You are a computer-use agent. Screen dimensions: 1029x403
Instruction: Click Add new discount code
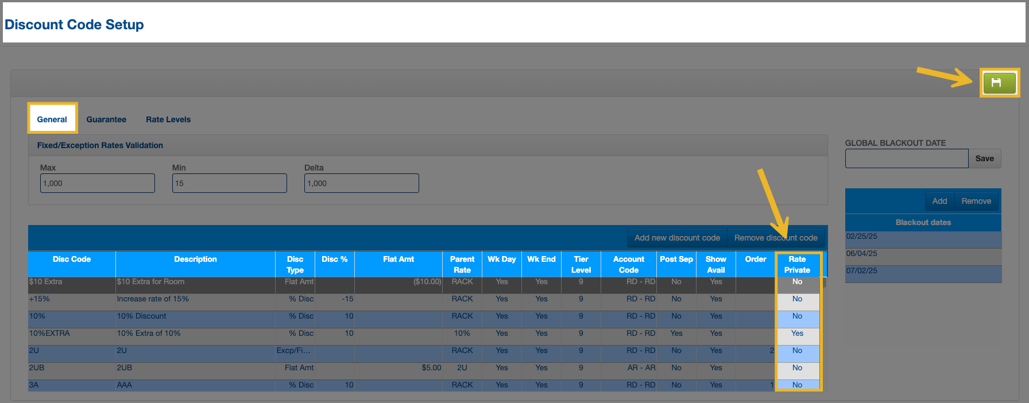click(677, 238)
